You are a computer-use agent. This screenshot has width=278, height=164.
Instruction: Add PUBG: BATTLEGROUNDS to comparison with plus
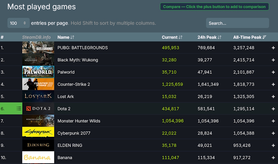[x=273, y=48]
